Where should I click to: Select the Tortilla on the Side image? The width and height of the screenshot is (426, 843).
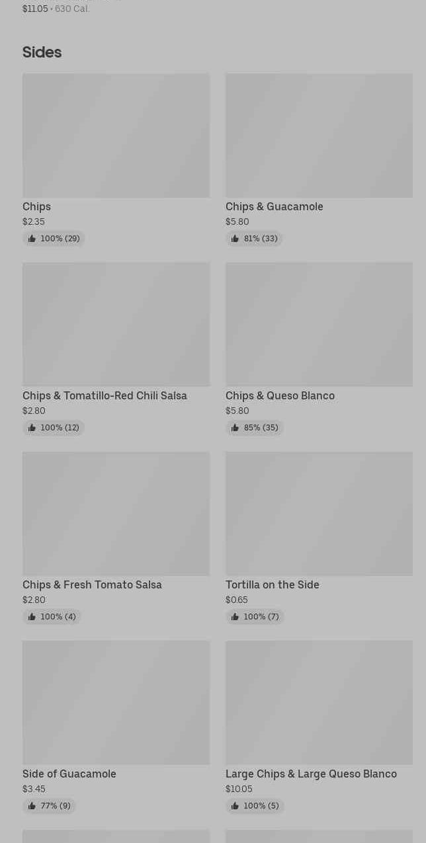[x=319, y=514]
